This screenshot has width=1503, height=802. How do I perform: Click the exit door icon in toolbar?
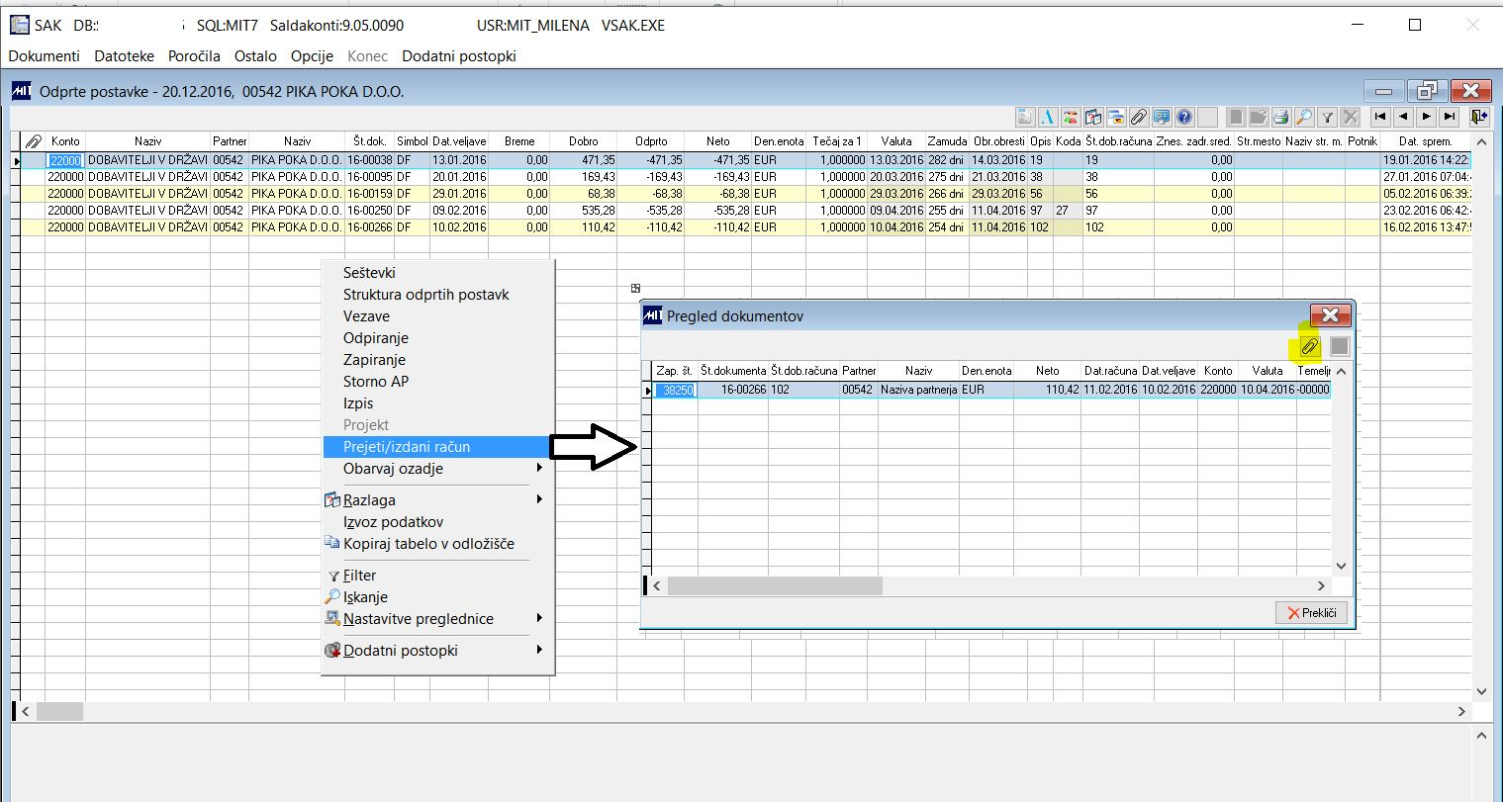tap(1479, 117)
